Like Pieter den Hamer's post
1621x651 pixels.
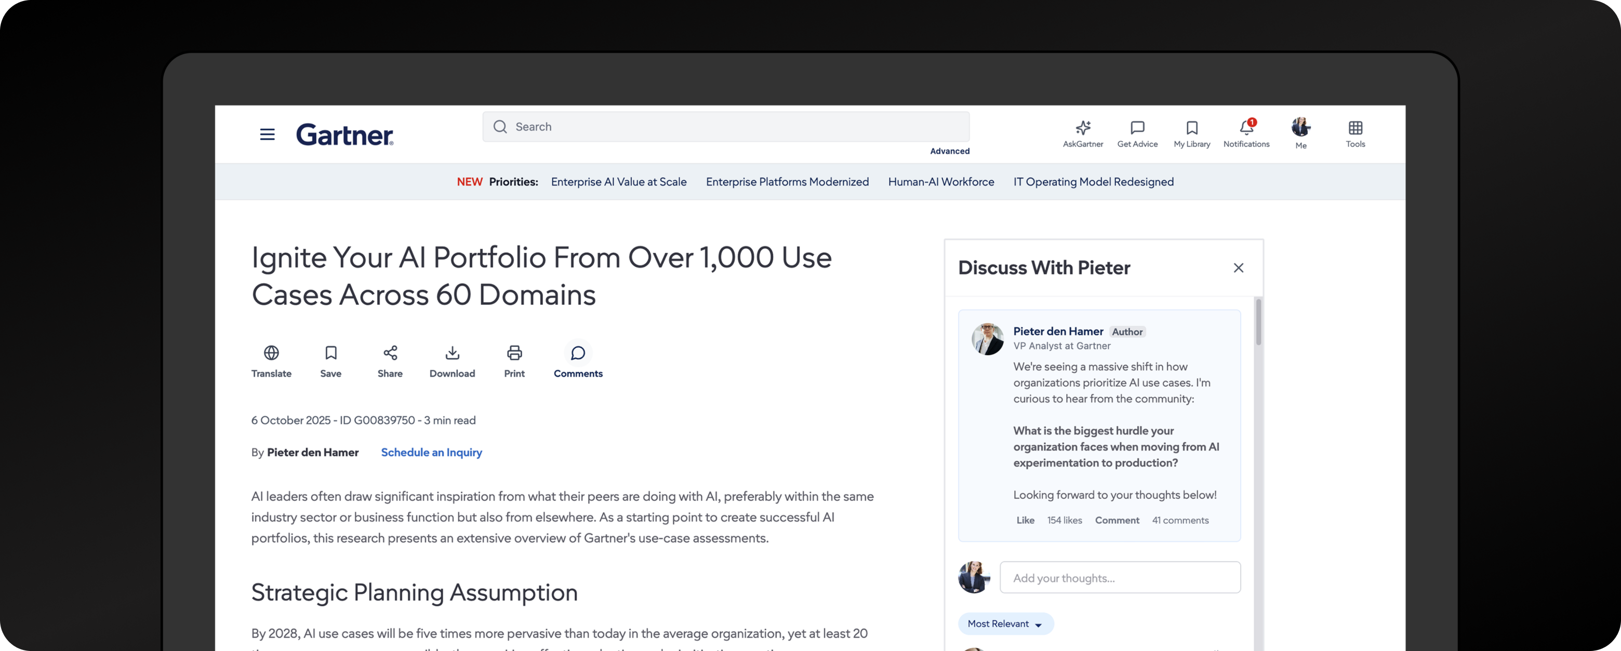click(x=1025, y=520)
